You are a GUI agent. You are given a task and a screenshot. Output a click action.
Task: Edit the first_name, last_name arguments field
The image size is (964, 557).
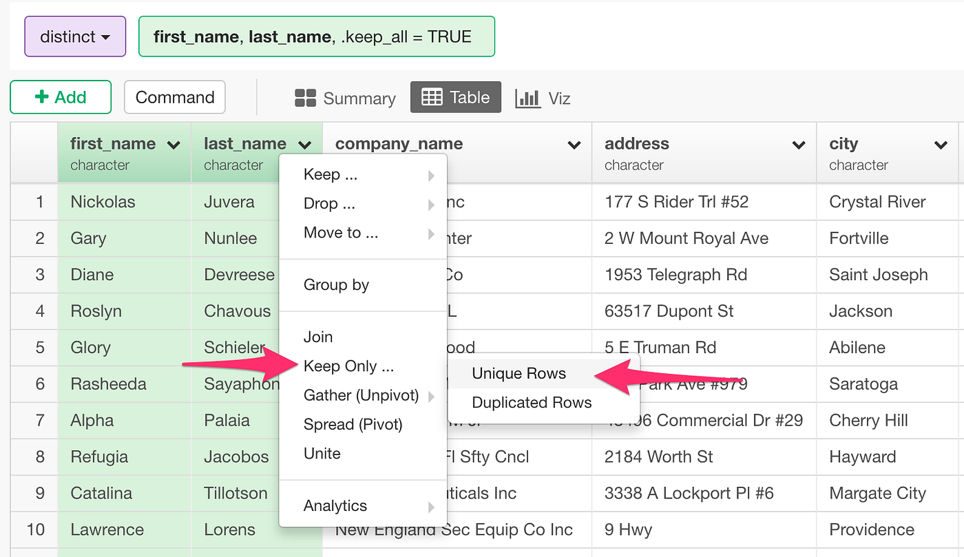pos(317,36)
